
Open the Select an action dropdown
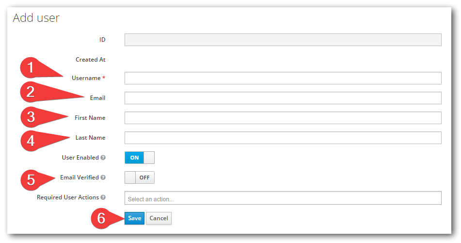tap(283, 198)
